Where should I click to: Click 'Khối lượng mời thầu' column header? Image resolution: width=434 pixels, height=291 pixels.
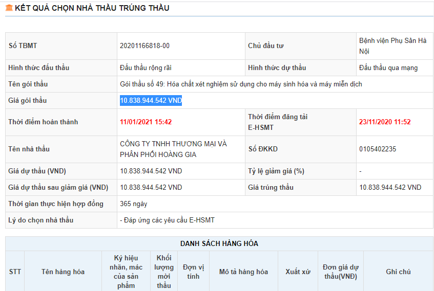[x=164, y=272]
